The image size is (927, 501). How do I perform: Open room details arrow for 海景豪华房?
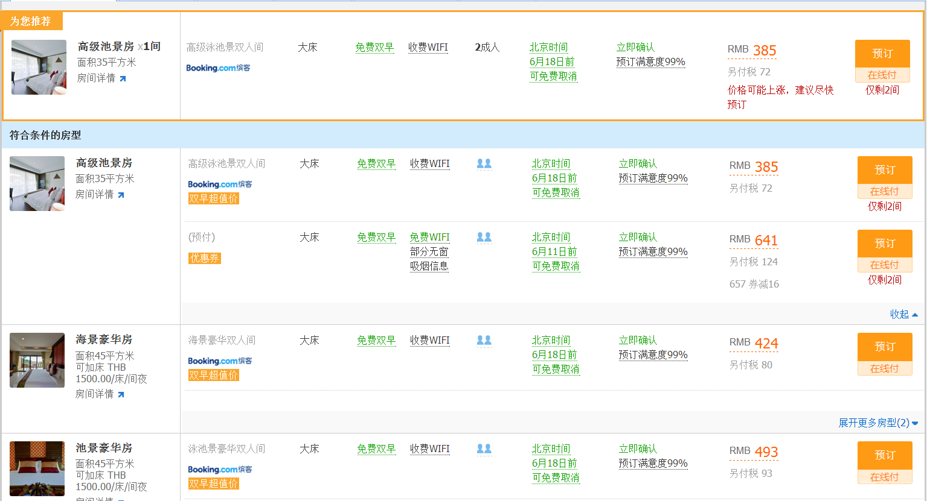coord(121,394)
